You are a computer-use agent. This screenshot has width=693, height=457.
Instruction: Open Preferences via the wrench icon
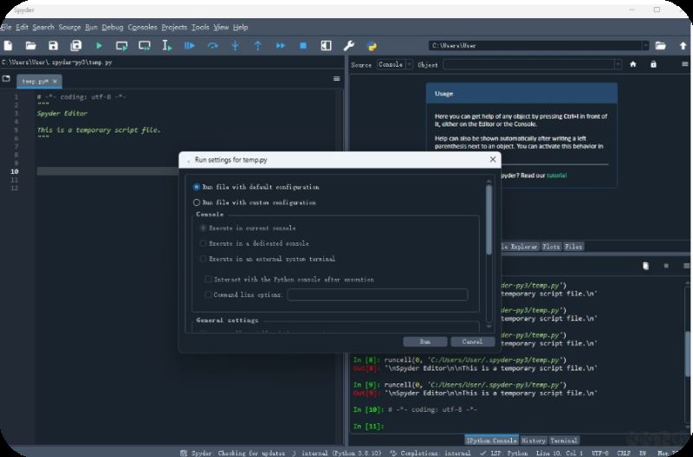(x=349, y=45)
